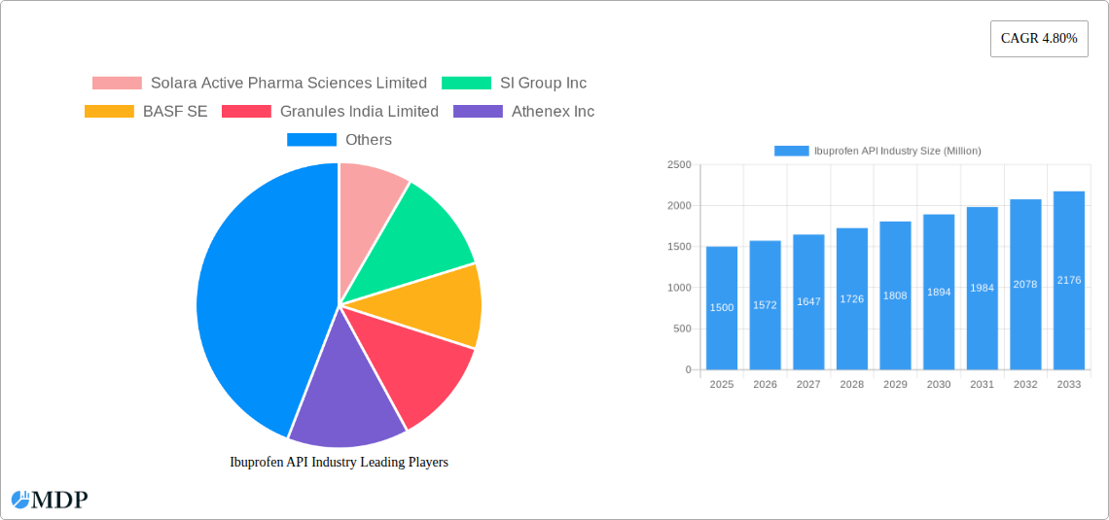Click the 2033 x-axis label

[x=1069, y=384]
